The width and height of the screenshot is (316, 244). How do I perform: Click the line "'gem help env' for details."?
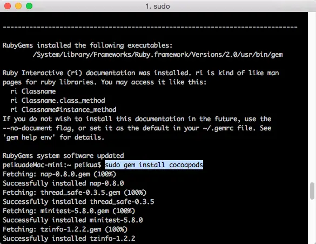point(53,137)
